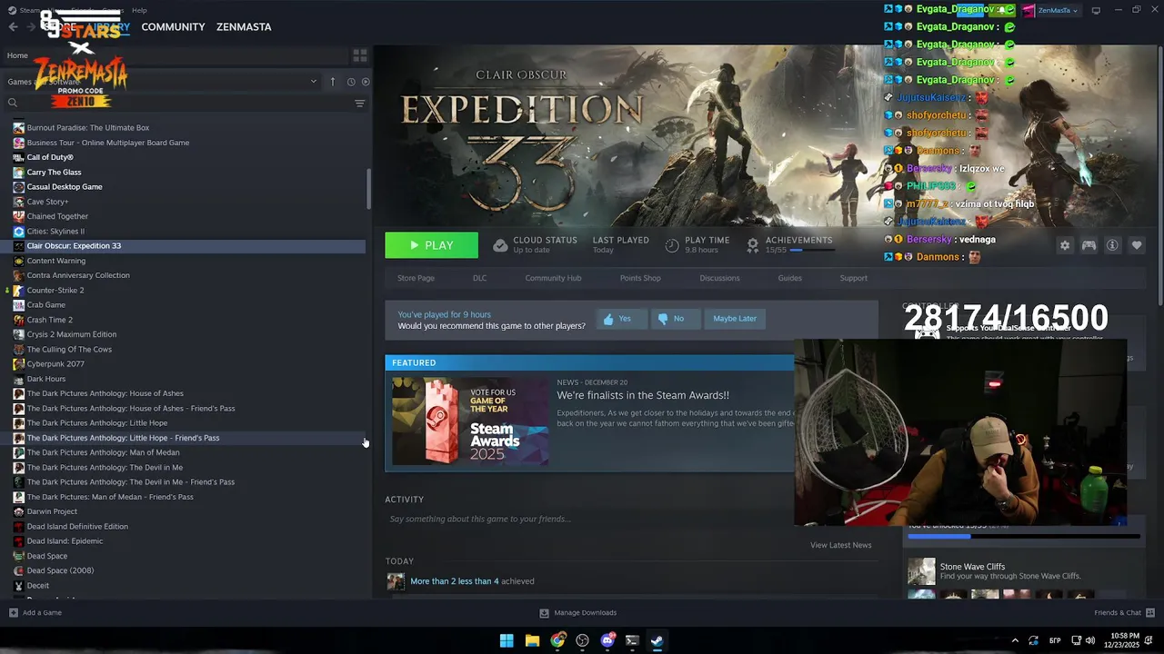Open the ZENMASTA profile tab
The width and height of the screenshot is (1164, 654).
coord(244,27)
